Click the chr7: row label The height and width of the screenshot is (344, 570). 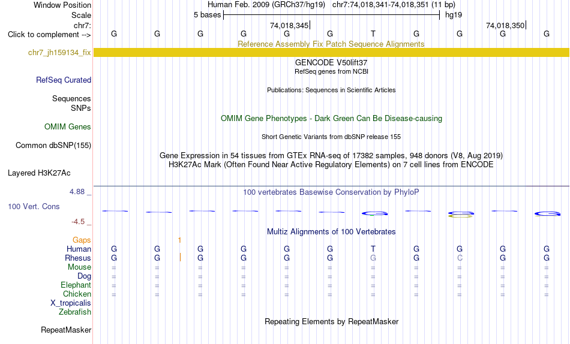83,25
